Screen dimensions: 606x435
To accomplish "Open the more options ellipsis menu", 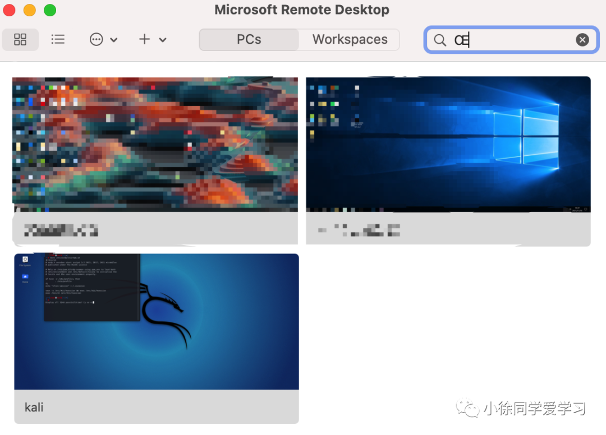I will pyautogui.click(x=97, y=39).
